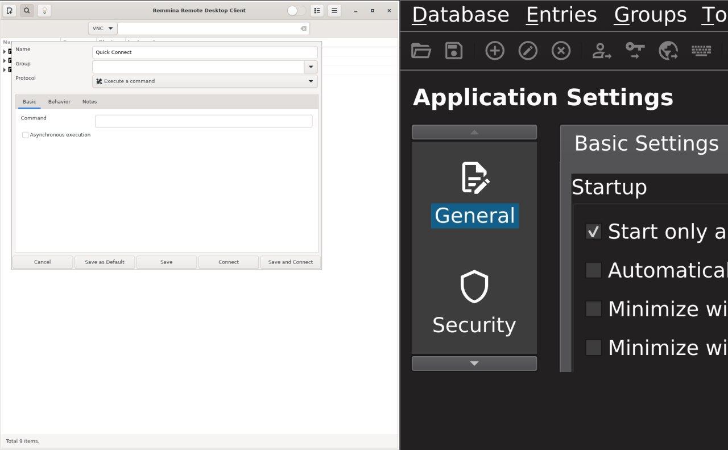
Task: Open the VNC protocol dropdown
Action: pyautogui.click(x=102, y=28)
